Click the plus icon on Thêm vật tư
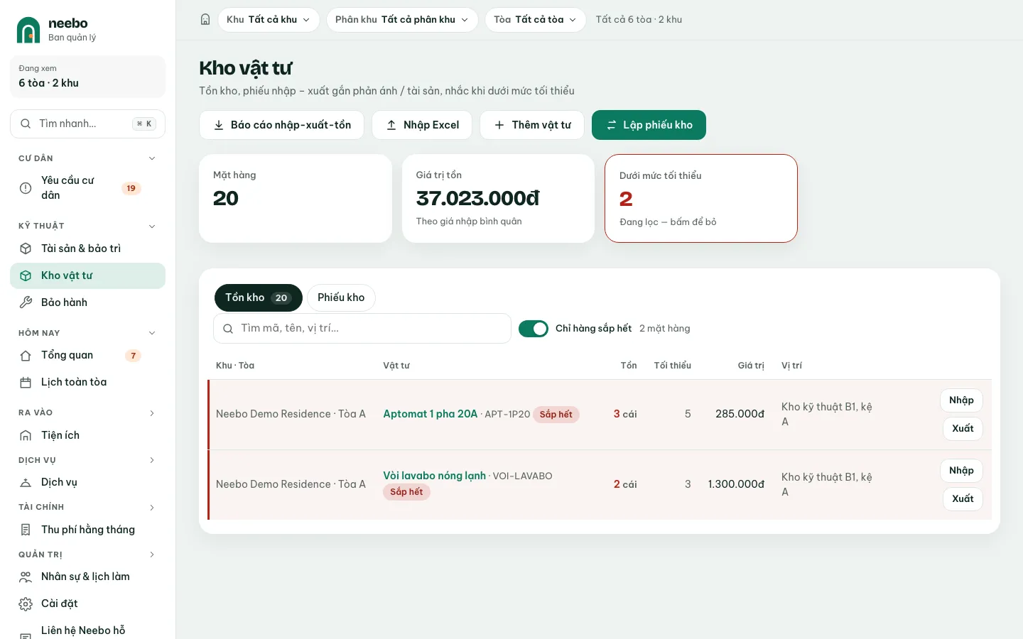This screenshot has height=639, width=1023. point(499,125)
